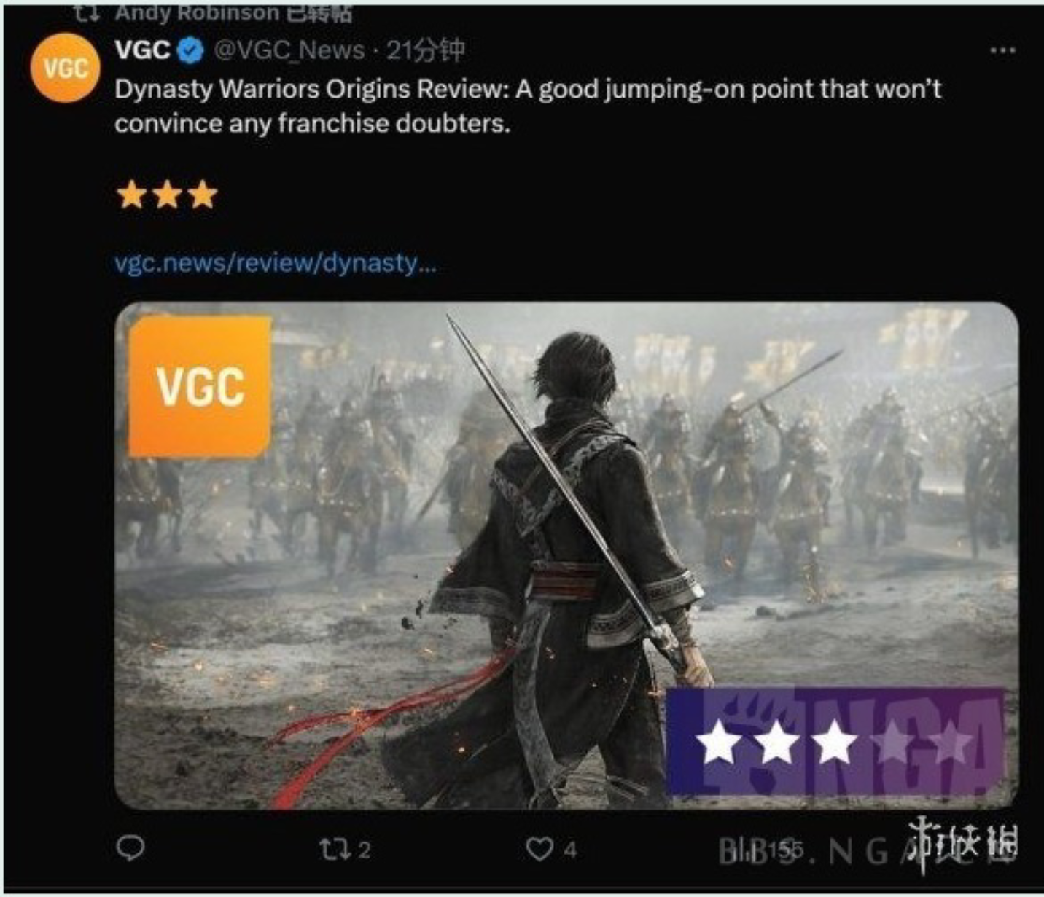Click the @VGC_News handle

point(289,50)
